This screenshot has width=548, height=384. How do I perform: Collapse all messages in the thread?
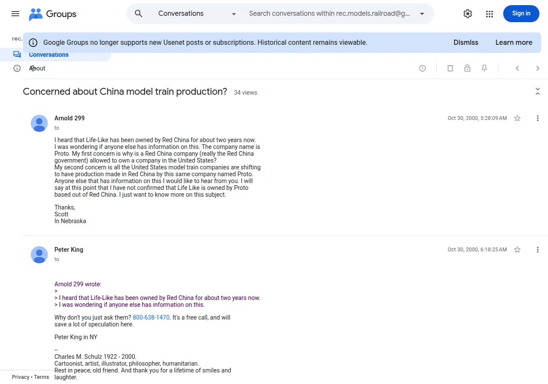point(538,91)
